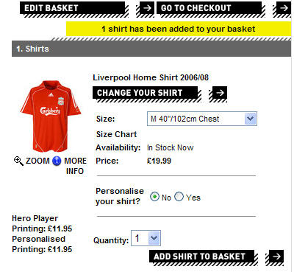Select the 1. Shirts section header
Screen dimensions: 294x272
coord(151,49)
